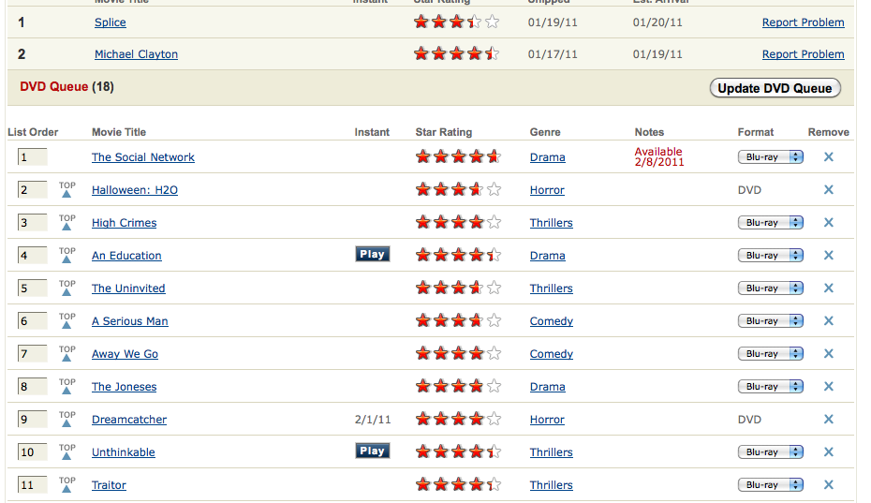Click Dreamcatcher's 2/1/11 instant date
Screen dimensions: 871x503
tap(372, 420)
